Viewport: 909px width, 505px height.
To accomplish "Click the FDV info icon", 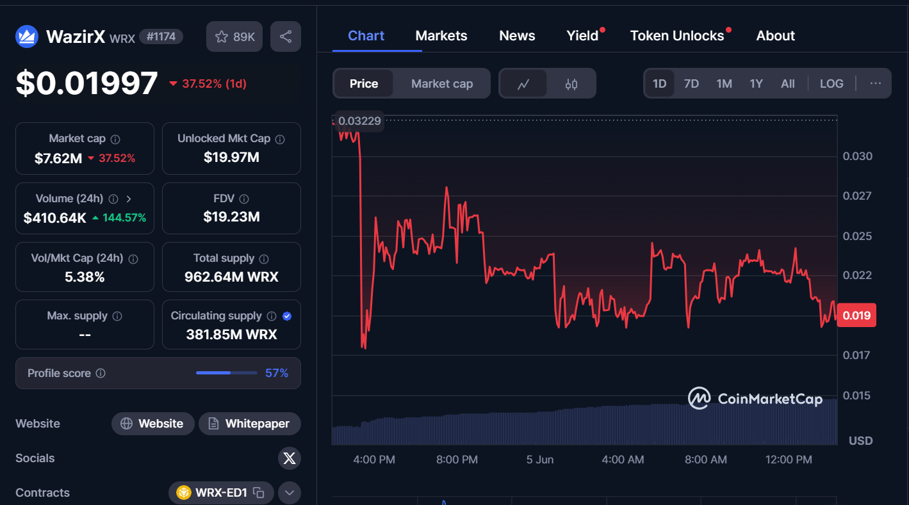I will pos(244,199).
